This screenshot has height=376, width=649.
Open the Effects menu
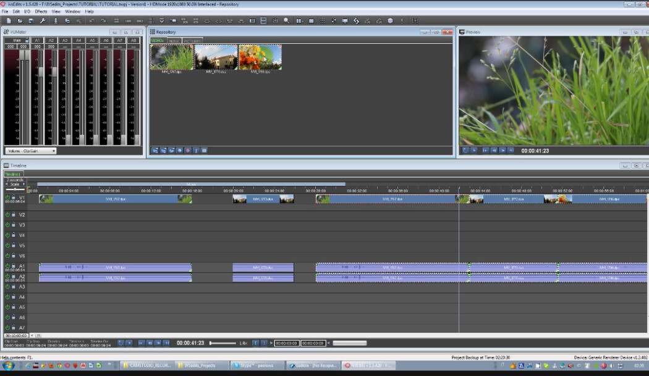pyautogui.click(x=41, y=11)
